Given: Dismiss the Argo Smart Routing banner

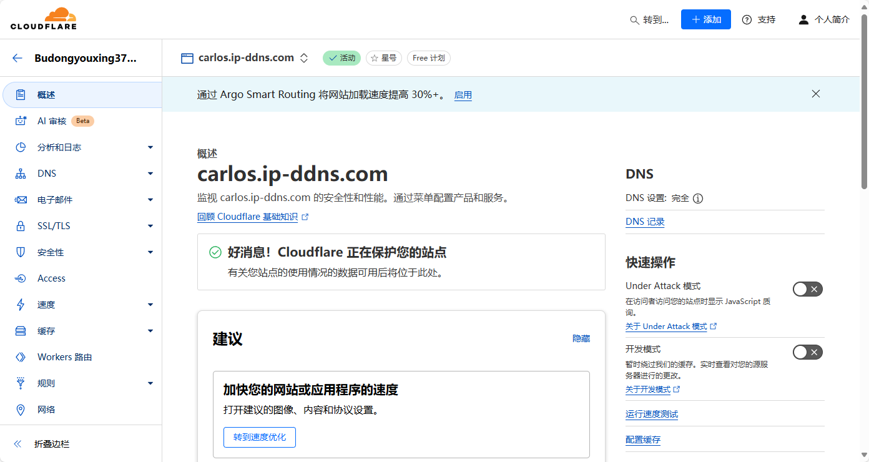Looking at the screenshot, I should (x=816, y=94).
